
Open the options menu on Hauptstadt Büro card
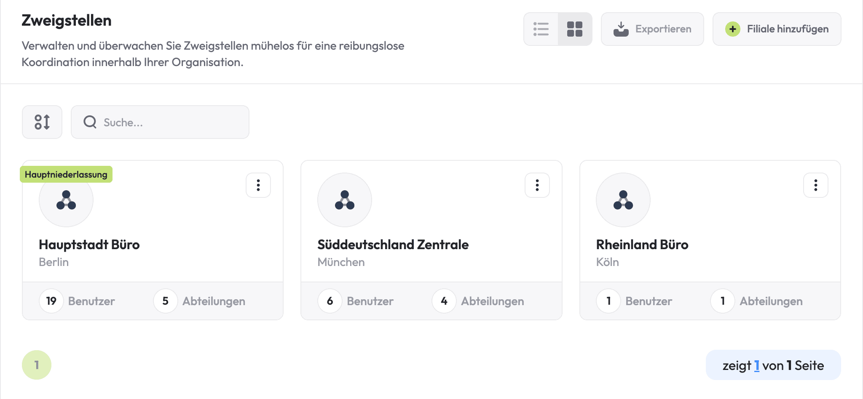(x=258, y=185)
